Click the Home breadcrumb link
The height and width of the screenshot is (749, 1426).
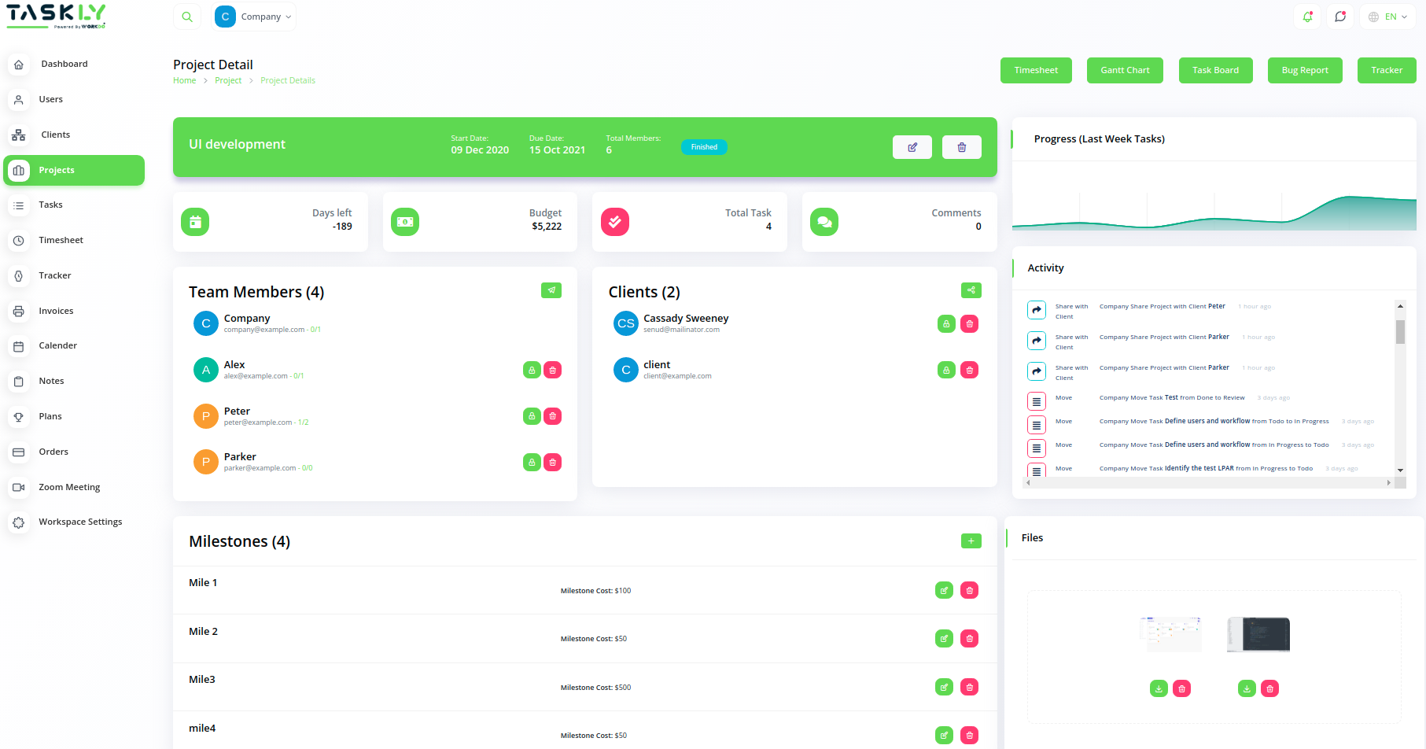(x=185, y=80)
